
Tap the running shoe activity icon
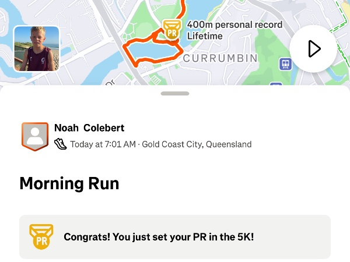pos(61,144)
